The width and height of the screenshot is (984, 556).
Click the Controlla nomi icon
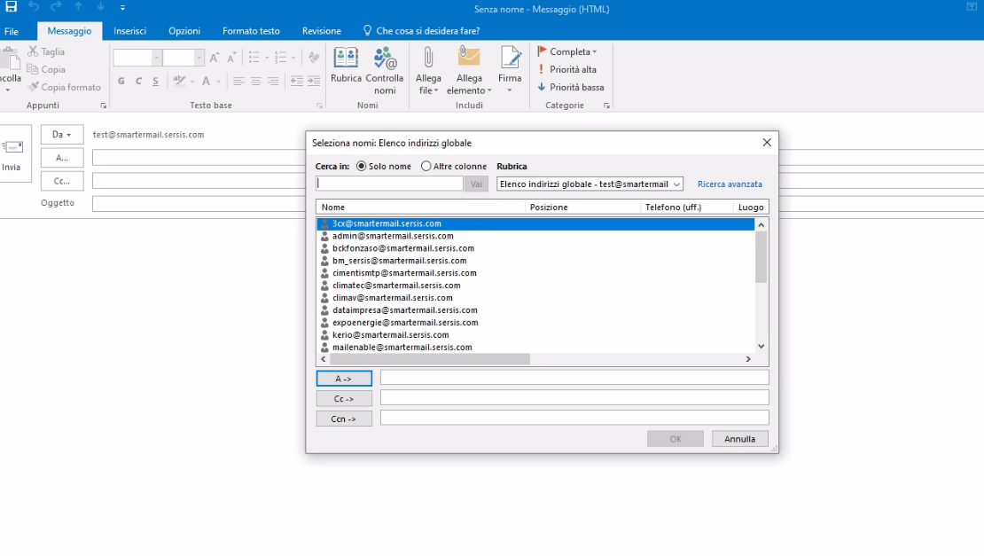click(385, 59)
